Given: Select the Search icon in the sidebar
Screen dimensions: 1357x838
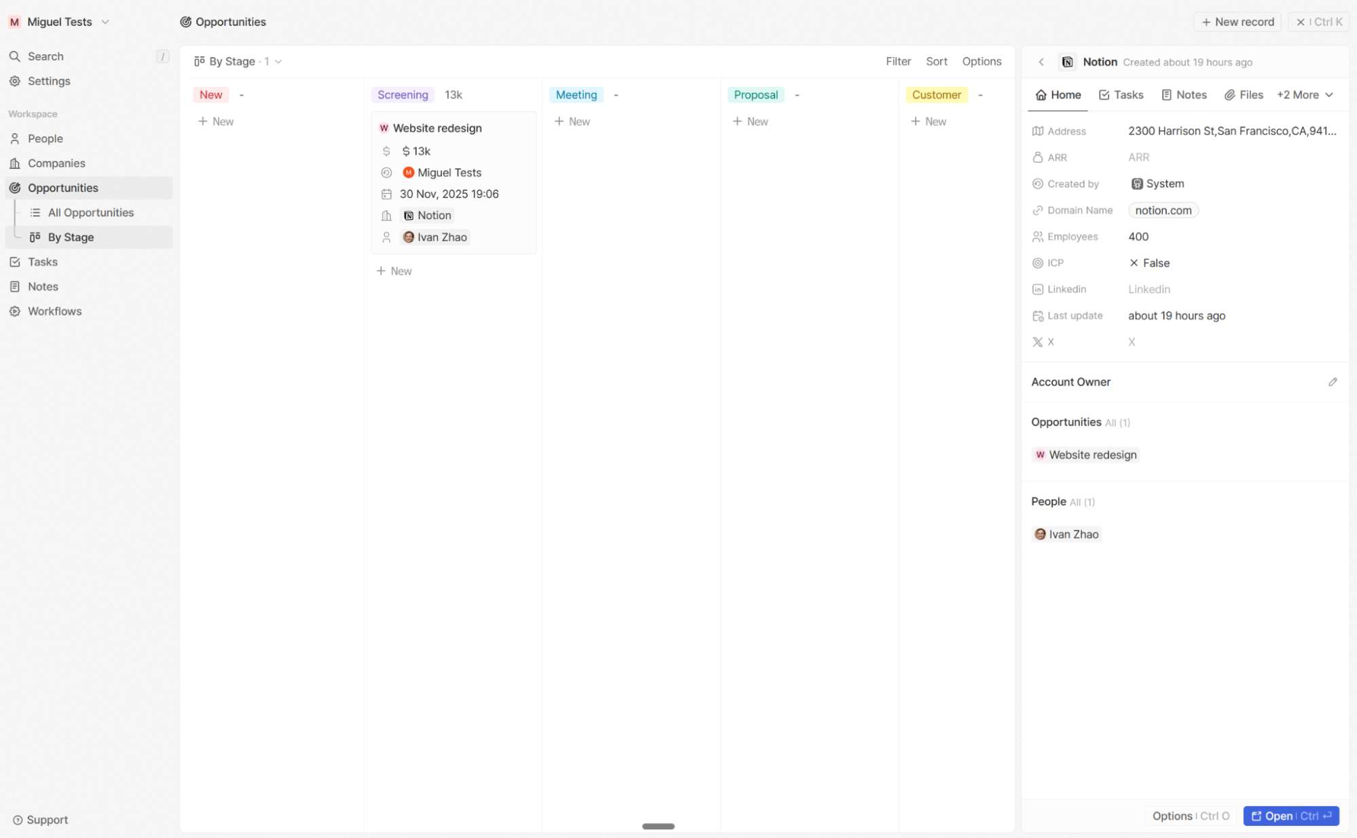Looking at the screenshot, I should [x=15, y=56].
